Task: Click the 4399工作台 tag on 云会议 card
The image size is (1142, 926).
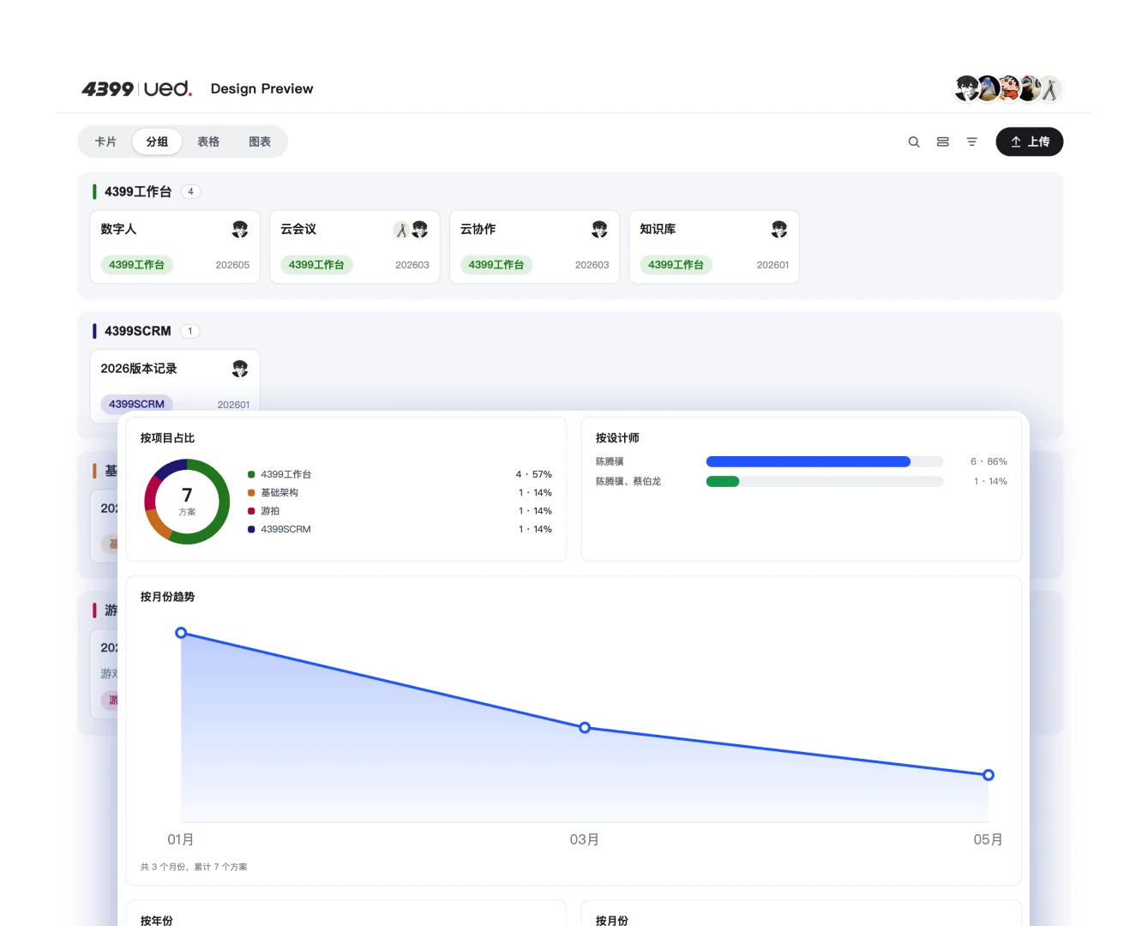Action: click(316, 265)
